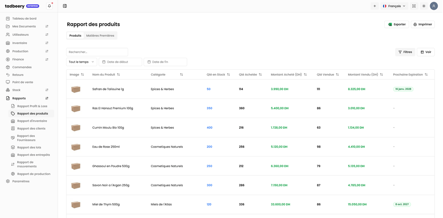Screen dimensions: 443x218
Task: Open the Filtres panel
Action: (405, 52)
